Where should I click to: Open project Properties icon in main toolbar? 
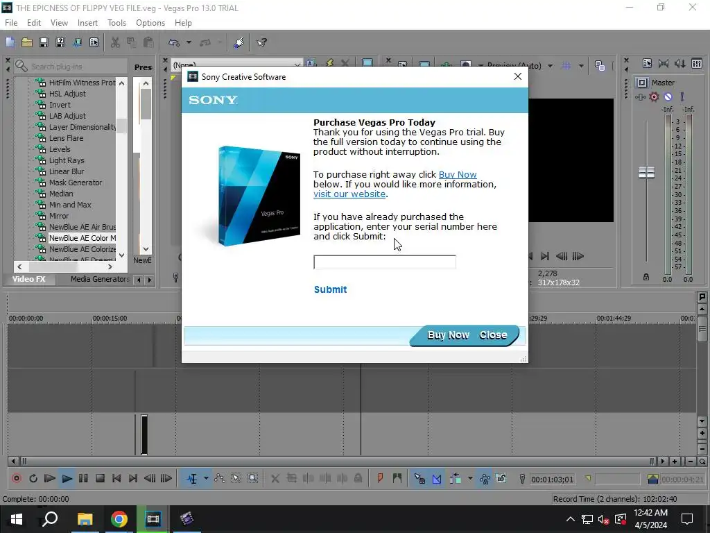[94, 42]
